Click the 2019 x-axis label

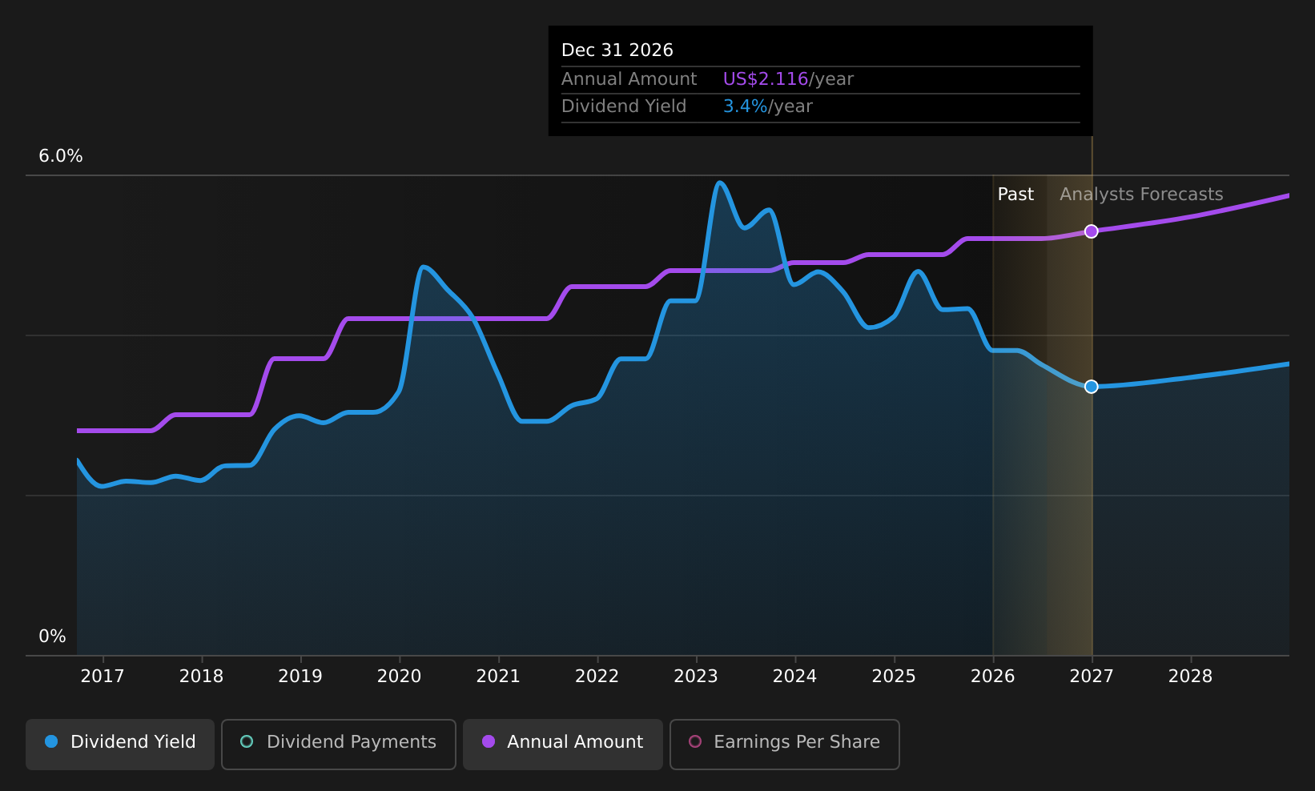click(300, 677)
